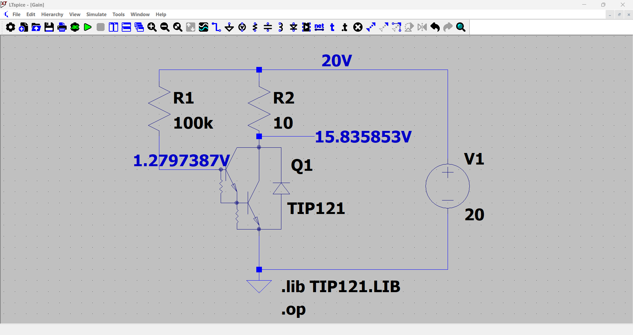Click the grayed redo arrow

[448, 27]
